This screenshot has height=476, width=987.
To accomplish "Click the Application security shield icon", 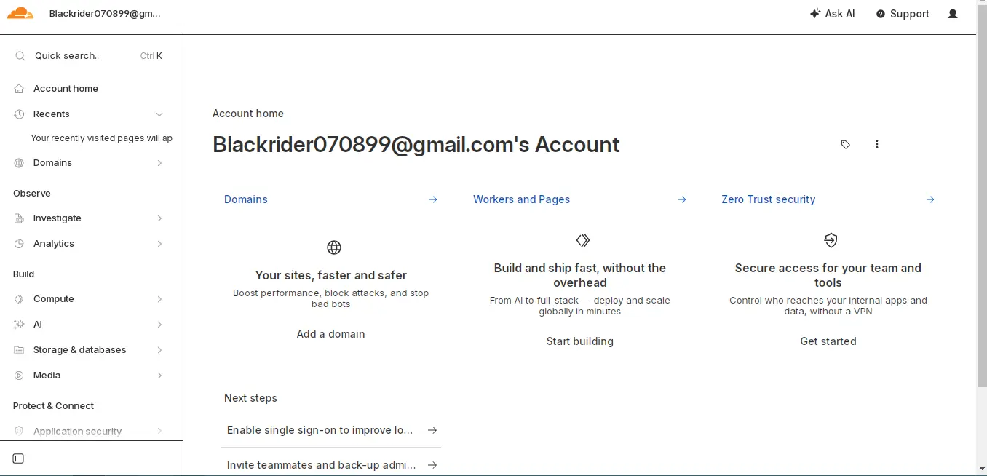I will tap(19, 432).
